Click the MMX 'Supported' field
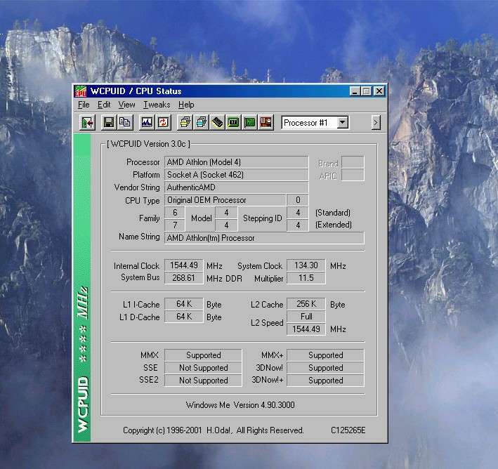Screen dimensions: 498x469 [x=203, y=355]
